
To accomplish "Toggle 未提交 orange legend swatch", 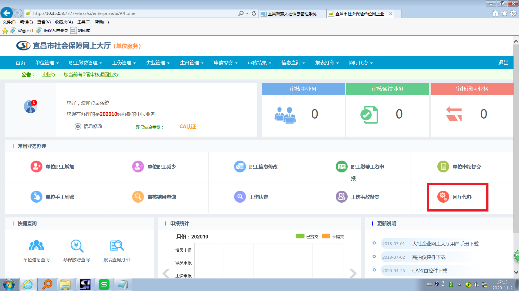I will [326, 236].
